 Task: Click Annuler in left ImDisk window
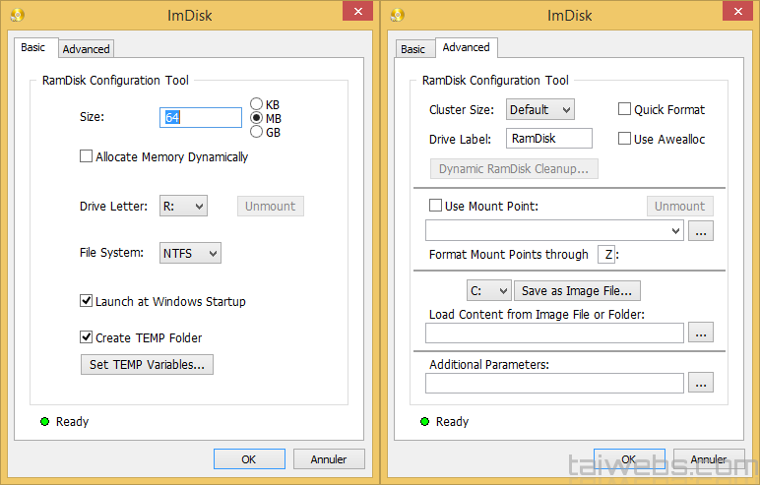point(329,458)
